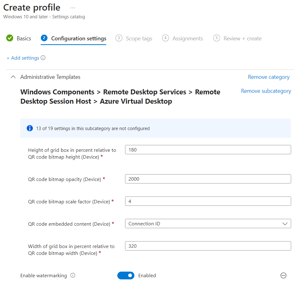Click the Scope tags step number icon
The width and height of the screenshot is (302, 289).
119,38
